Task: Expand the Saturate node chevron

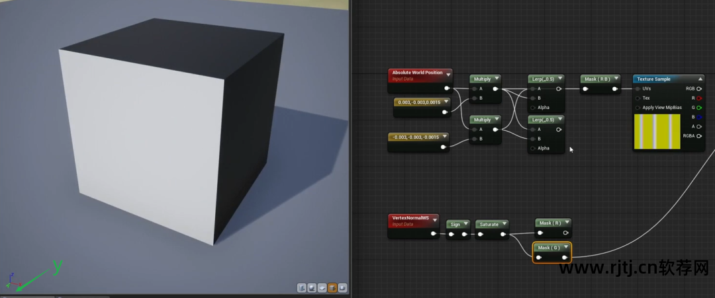Action: 504,224
